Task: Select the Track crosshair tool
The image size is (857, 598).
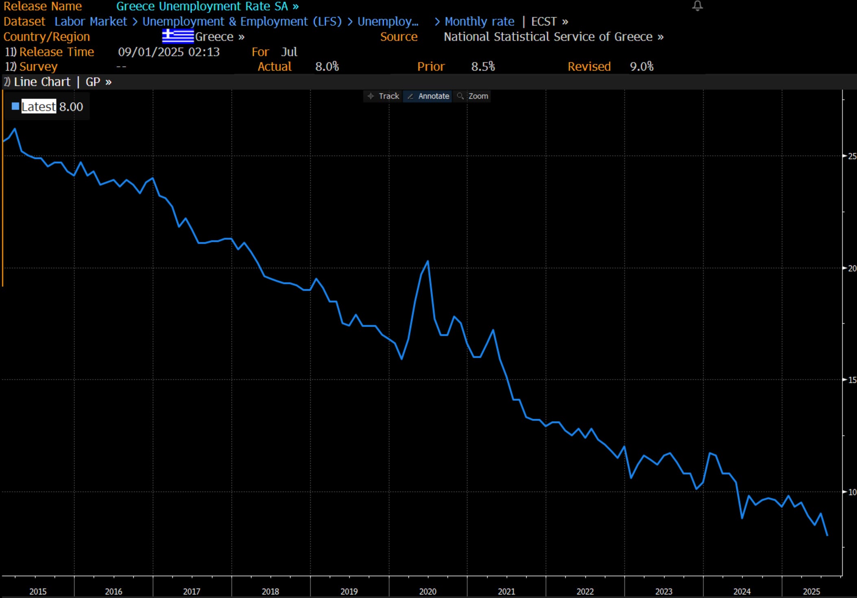Action: pos(383,96)
